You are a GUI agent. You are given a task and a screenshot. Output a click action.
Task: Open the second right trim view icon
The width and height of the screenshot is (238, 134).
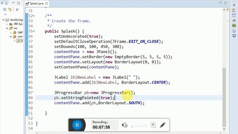pos(234,10)
